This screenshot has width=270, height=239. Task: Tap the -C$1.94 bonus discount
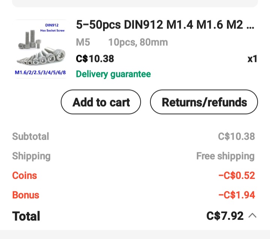pos(237,195)
